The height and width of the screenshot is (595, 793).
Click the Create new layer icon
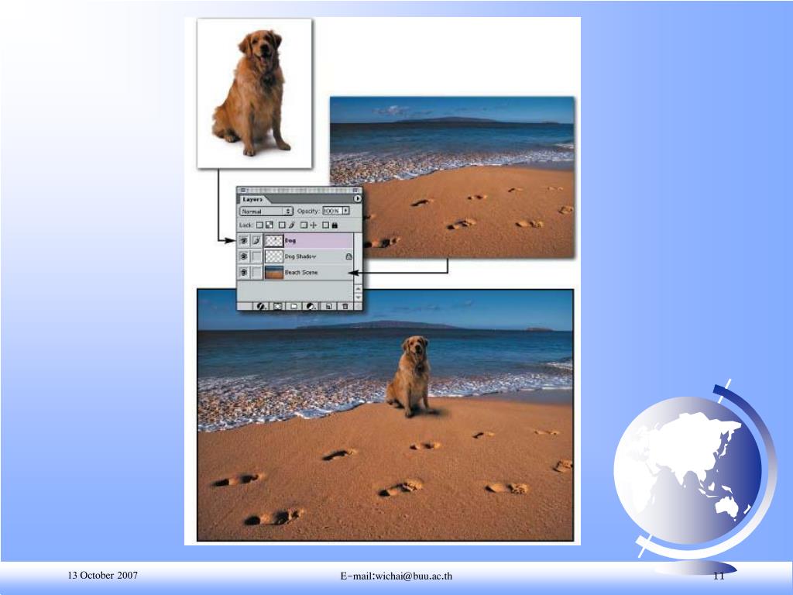click(328, 306)
